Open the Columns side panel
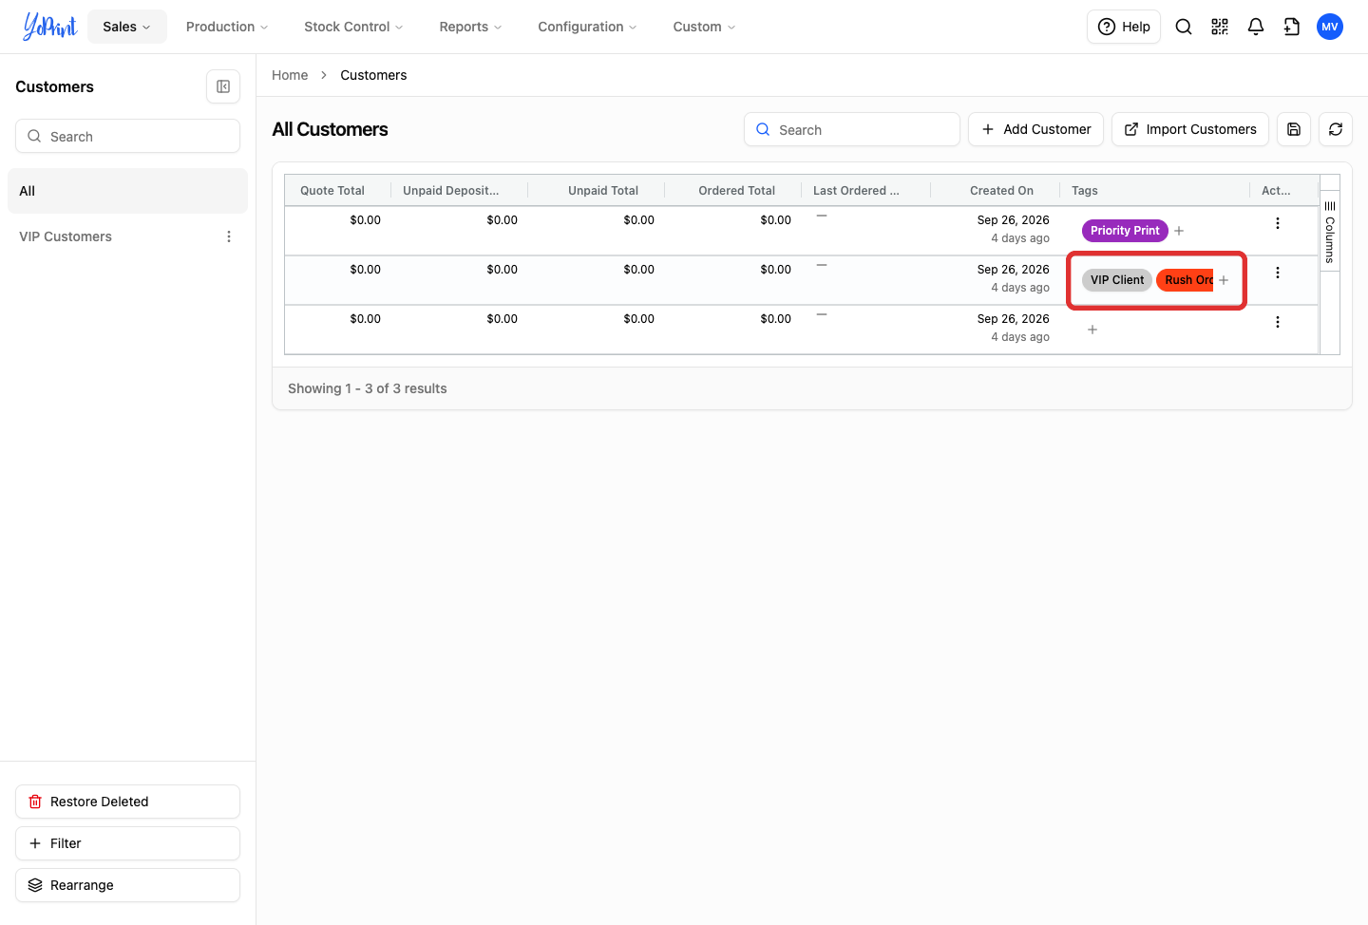Image resolution: width=1368 pixels, height=925 pixels. coord(1330,231)
